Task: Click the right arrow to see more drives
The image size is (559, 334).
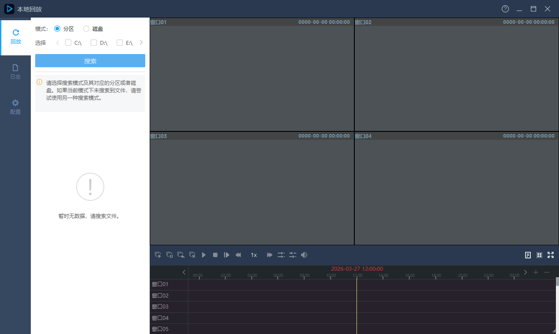Action: [141, 43]
